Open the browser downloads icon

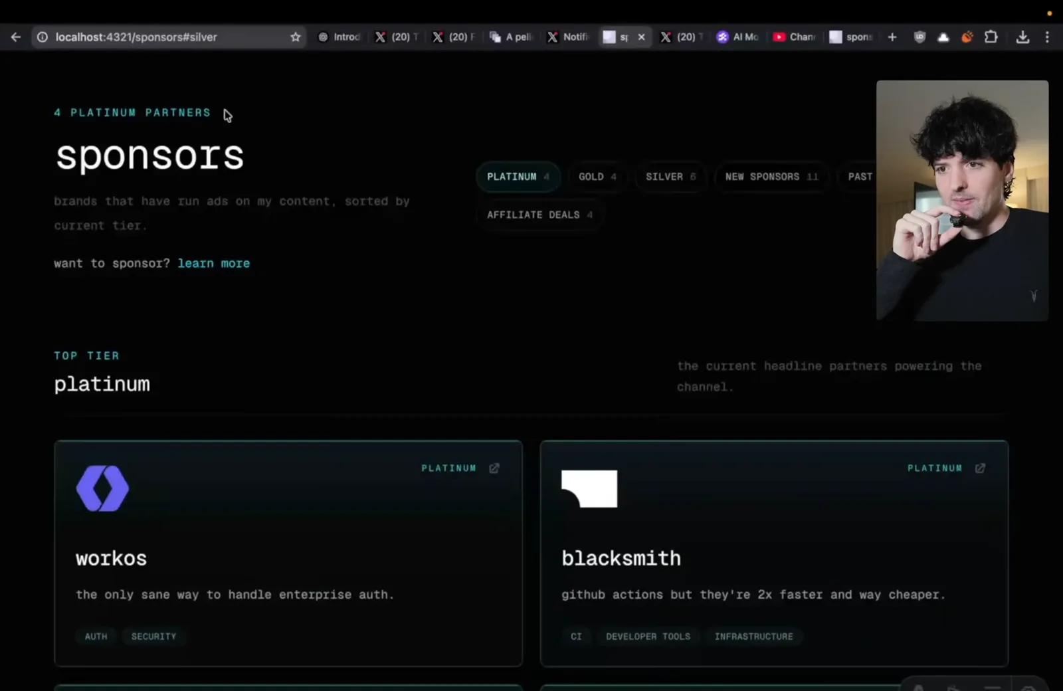point(1023,37)
